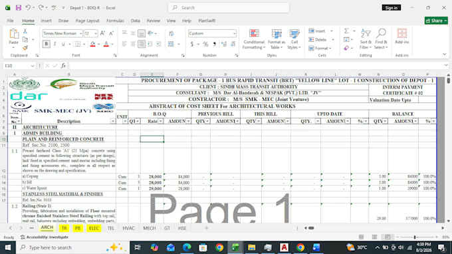Screen dimensions: 452x254
Task: Switch to Page Break Preview view
Action: pyautogui.click(x=388, y=237)
